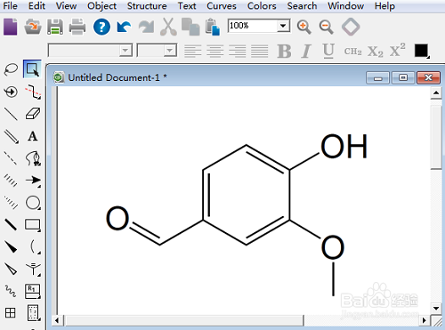The width and height of the screenshot is (445, 330).
Task: Choose the rectangle Drawing Elements tool
Action: click(x=33, y=225)
